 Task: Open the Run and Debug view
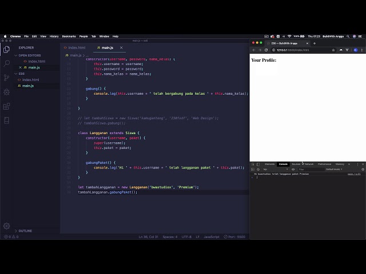6,92
